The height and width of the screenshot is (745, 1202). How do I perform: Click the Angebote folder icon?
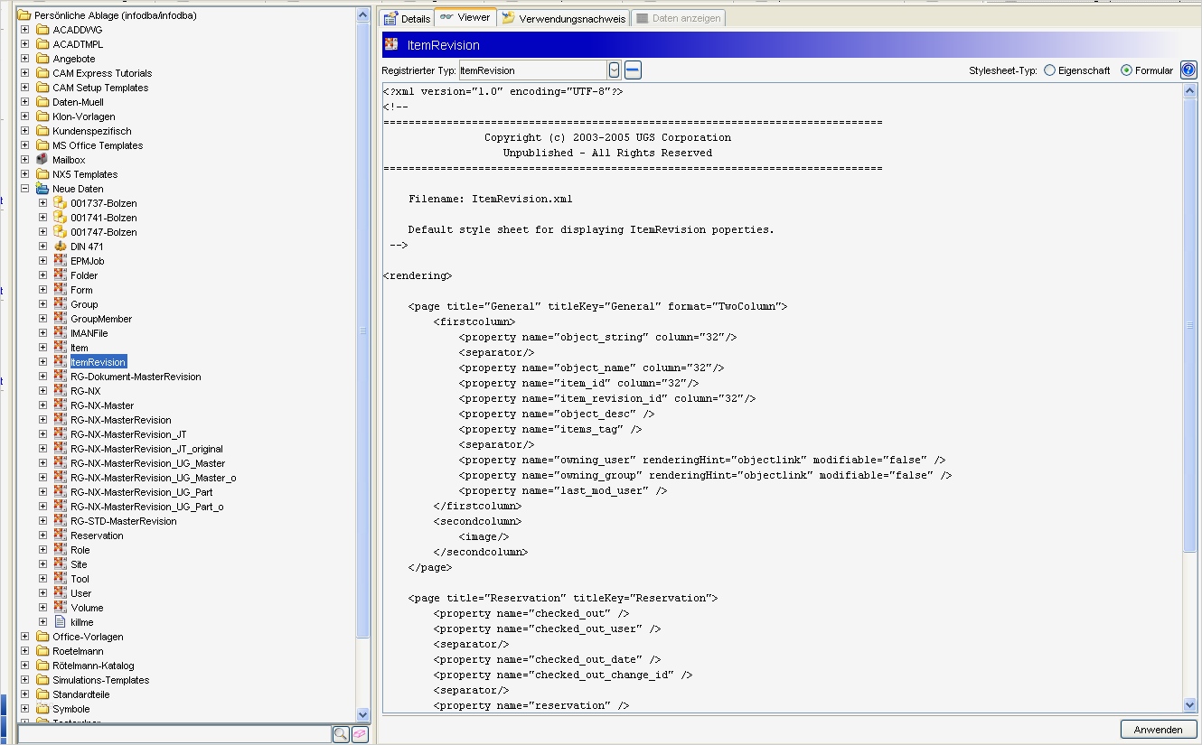click(x=42, y=59)
